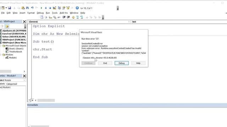Image resolution: width=227 pixels, height=127 pixels.
Task: Run the macro with the green play icon
Action: 41,8
